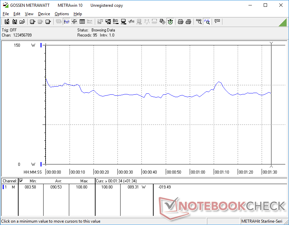Click the difference value -019.49
This screenshot has width=289, height=225.
pos(165,187)
